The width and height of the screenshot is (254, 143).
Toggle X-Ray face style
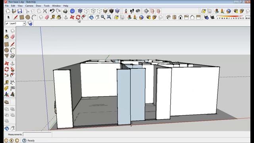80,11
